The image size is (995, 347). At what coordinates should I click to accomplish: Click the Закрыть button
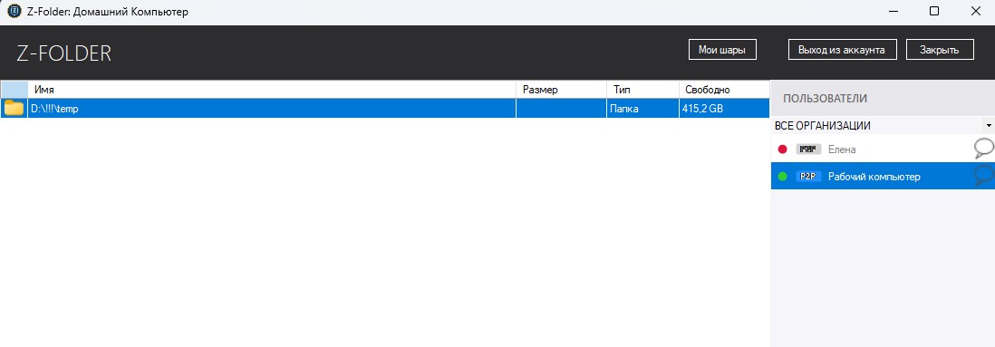(x=939, y=50)
